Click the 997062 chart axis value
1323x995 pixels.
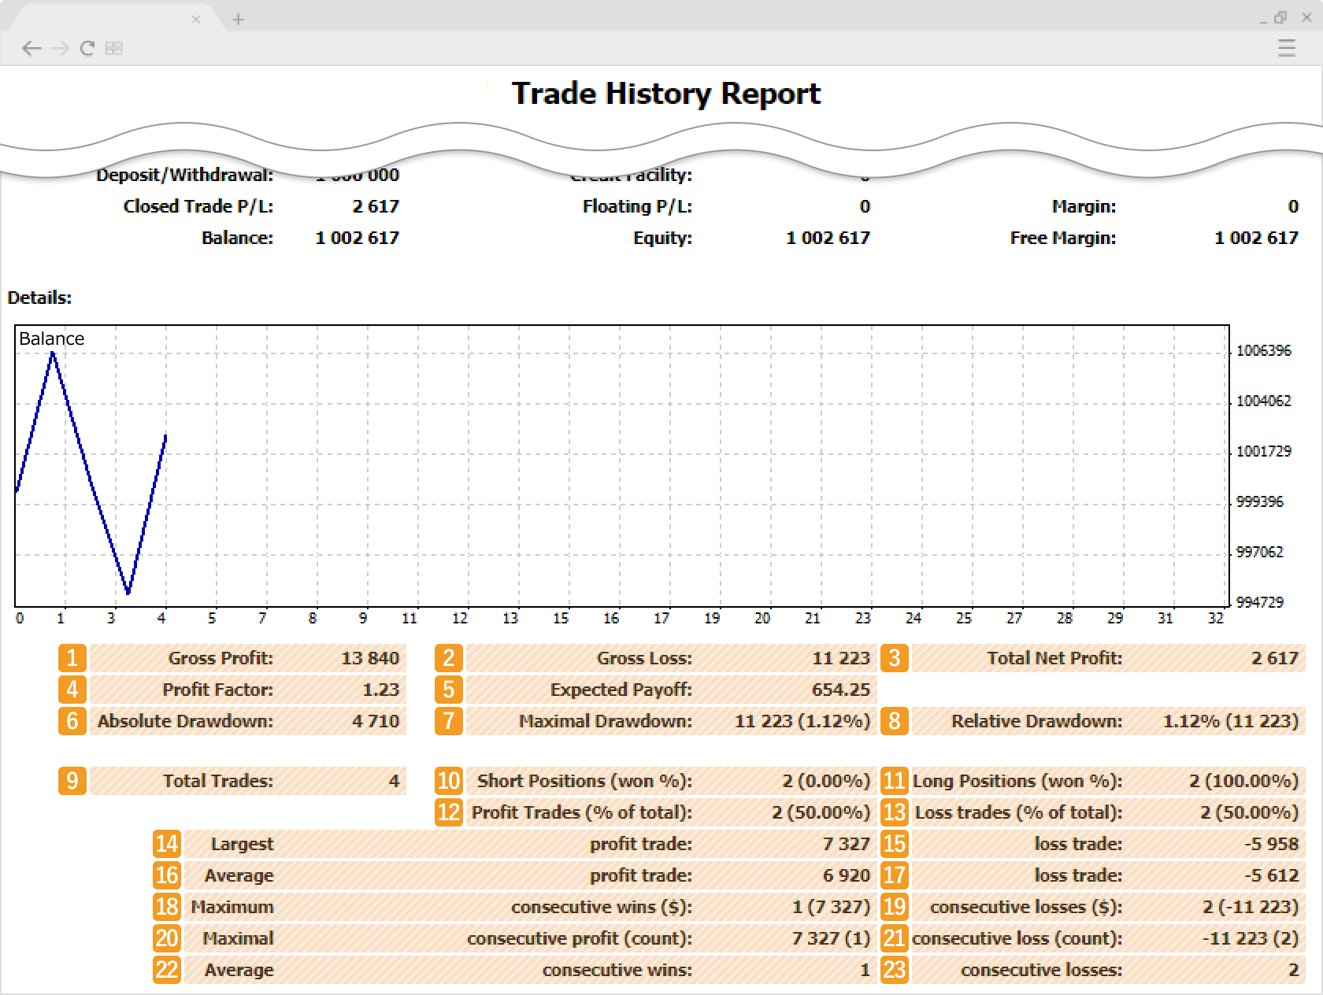click(x=1259, y=552)
